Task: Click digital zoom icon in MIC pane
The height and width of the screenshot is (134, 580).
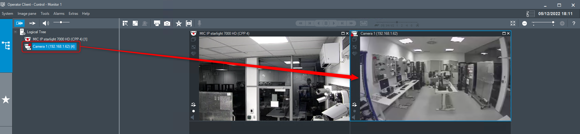Action: pos(194,47)
